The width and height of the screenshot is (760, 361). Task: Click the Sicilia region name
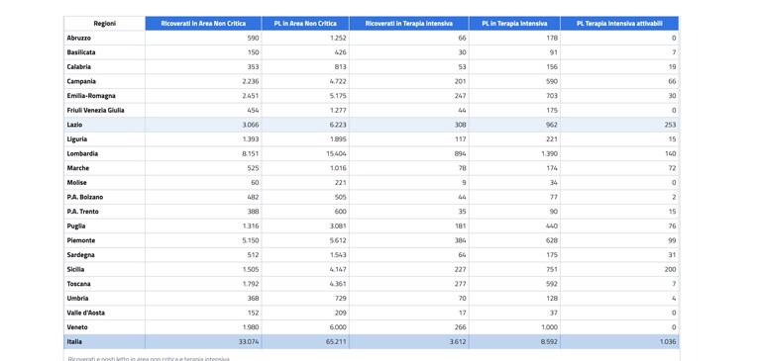75,270
